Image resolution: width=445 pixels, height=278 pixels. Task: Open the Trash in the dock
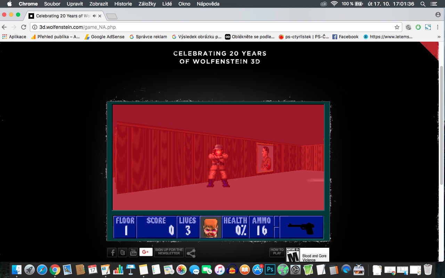click(428, 270)
